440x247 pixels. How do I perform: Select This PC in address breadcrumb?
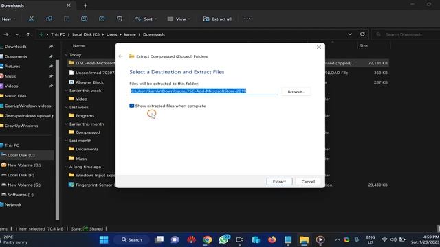click(58, 34)
